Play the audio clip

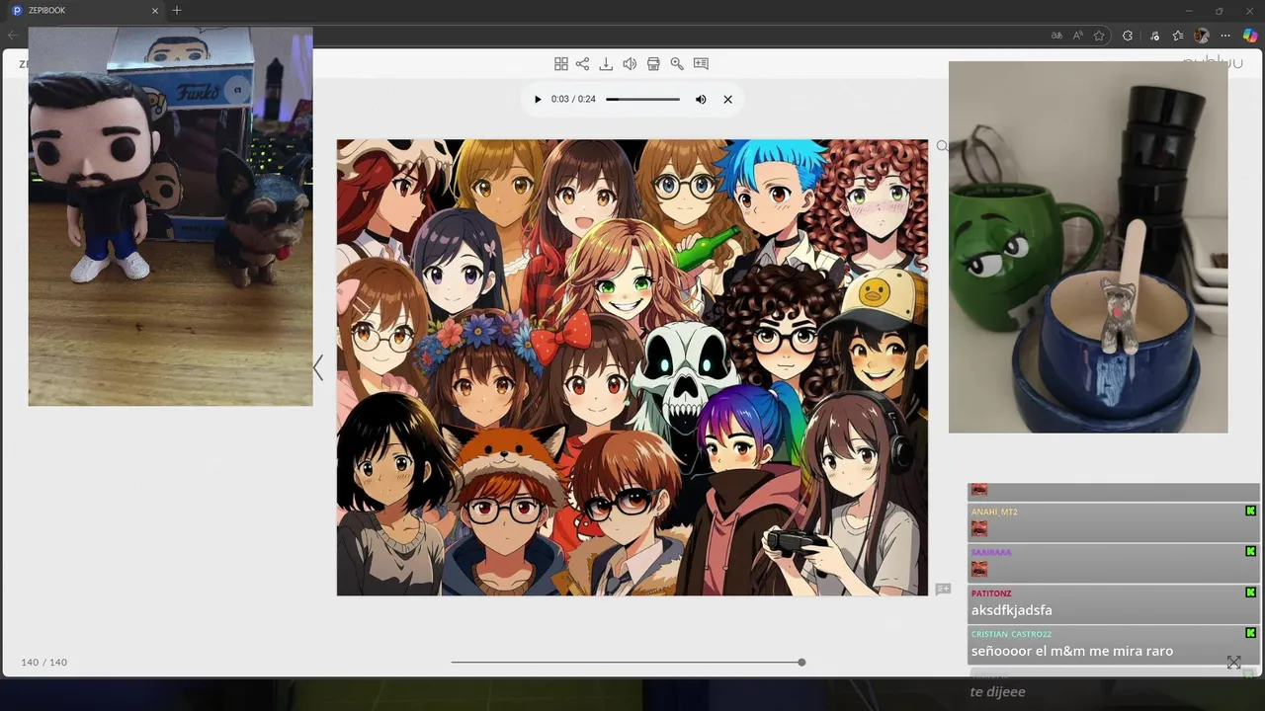(538, 99)
